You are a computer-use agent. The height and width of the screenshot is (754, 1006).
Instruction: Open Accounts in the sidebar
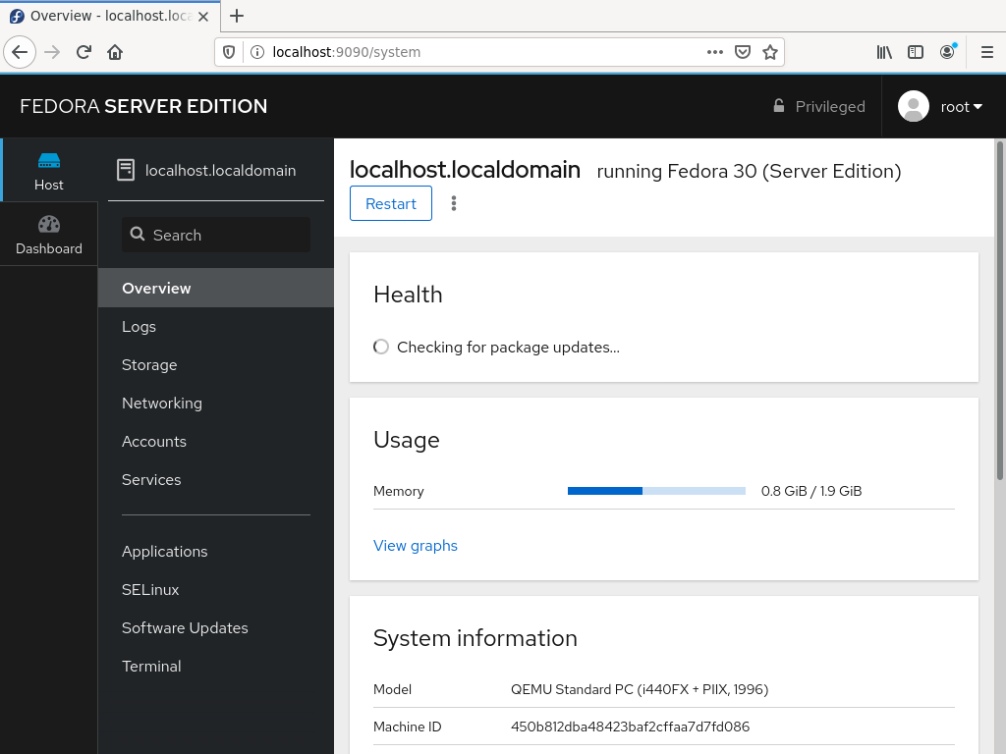pos(215,442)
